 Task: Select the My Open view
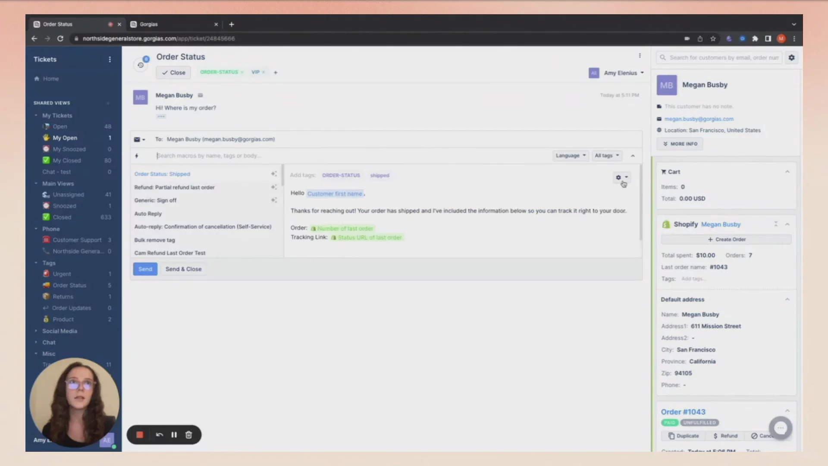[65, 138]
